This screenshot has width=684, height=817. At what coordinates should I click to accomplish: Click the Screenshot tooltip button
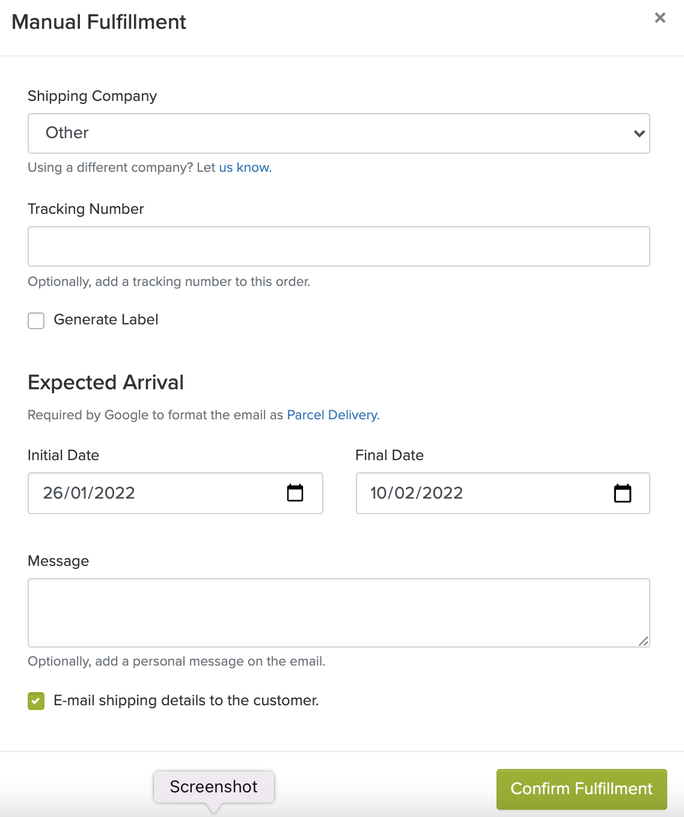point(214,787)
